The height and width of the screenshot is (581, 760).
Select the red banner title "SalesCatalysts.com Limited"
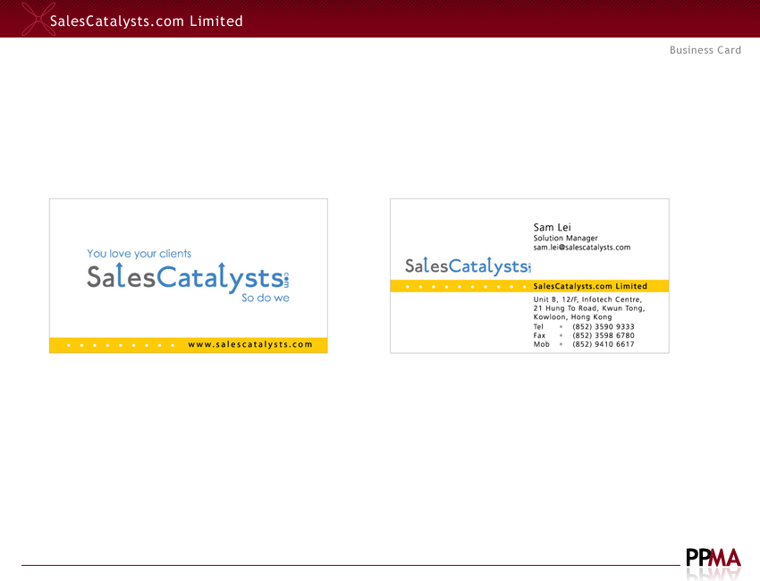[x=147, y=21]
